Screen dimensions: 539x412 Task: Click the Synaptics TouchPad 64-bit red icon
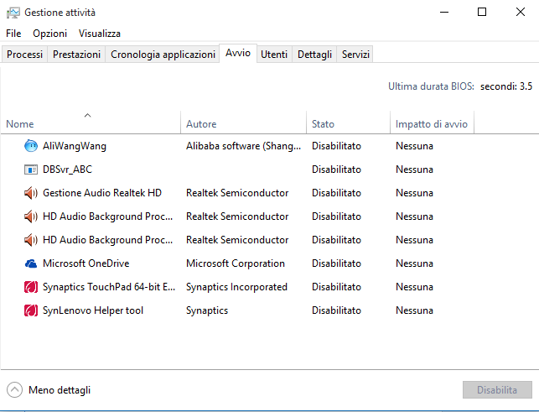click(x=31, y=287)
